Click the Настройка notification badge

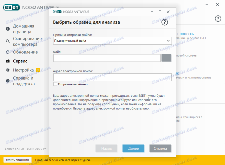38,70
